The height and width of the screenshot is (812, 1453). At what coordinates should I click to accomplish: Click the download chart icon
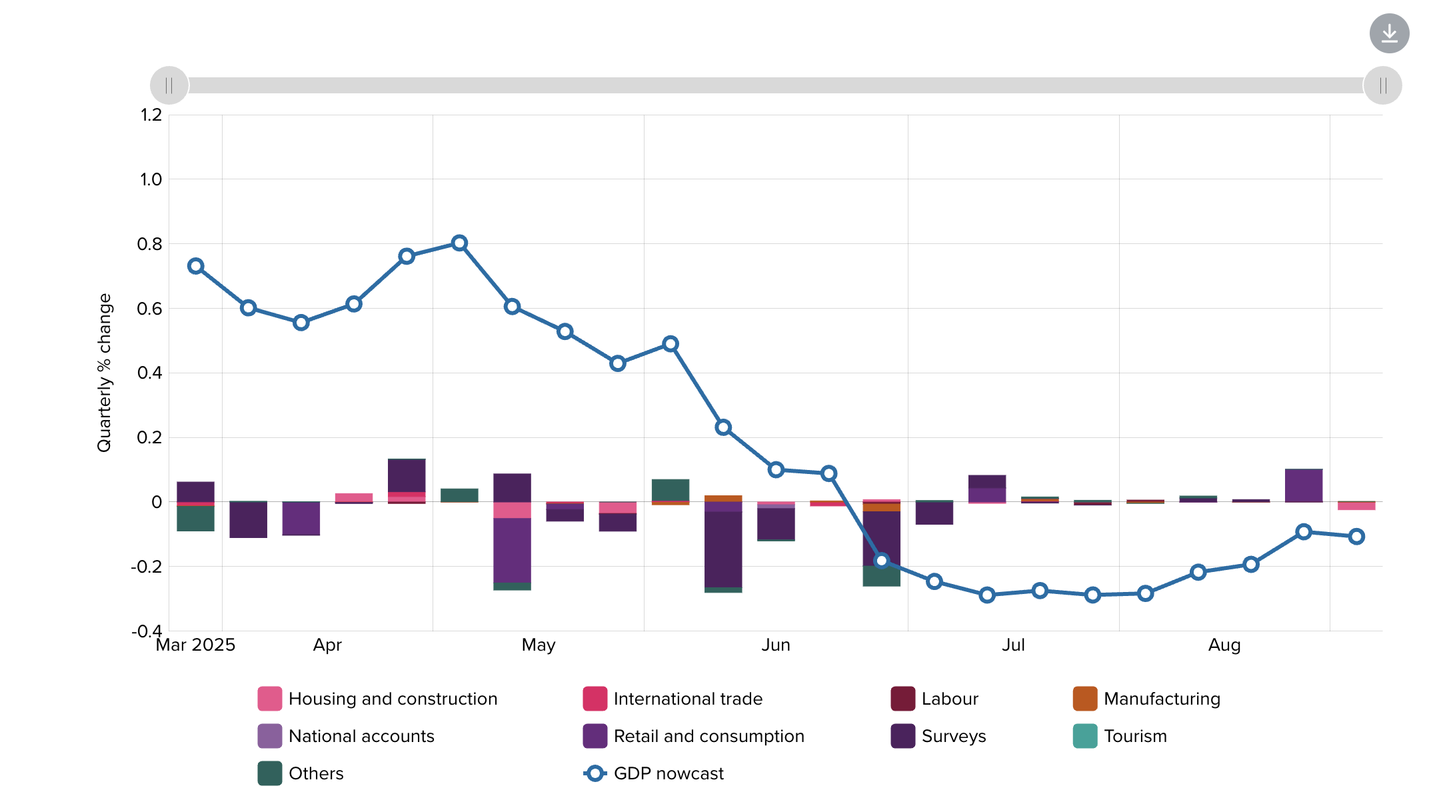click(x=1389, y=33)
